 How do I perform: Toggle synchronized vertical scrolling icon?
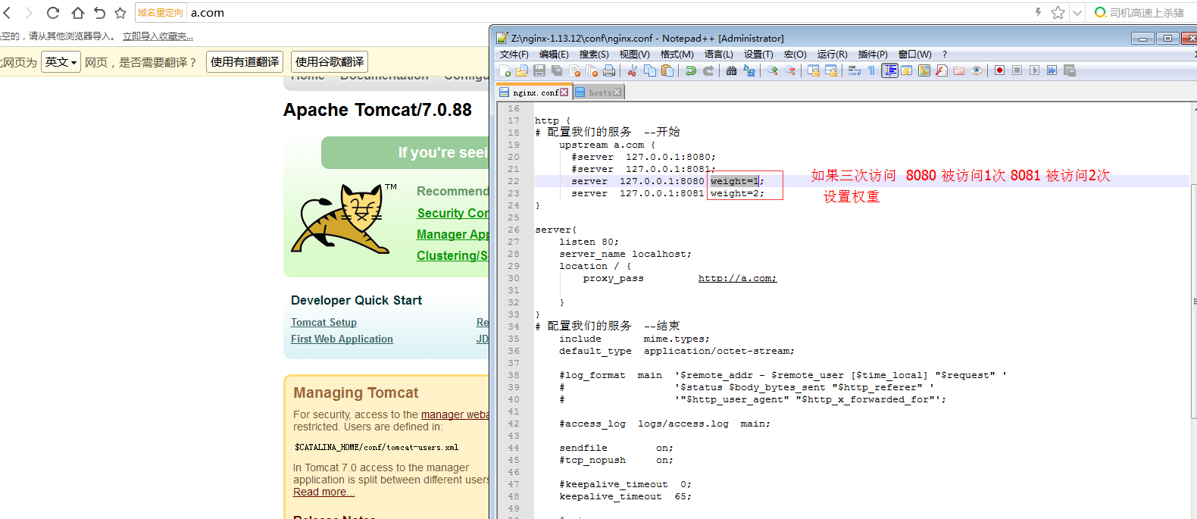tap(813, 70)
